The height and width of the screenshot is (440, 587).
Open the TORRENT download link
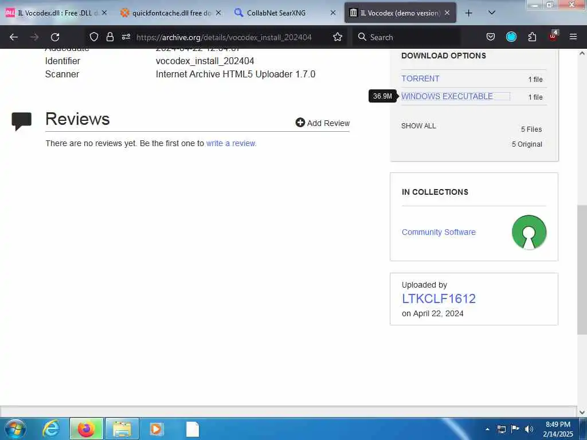pyautogui.click(x=420, y=78)
